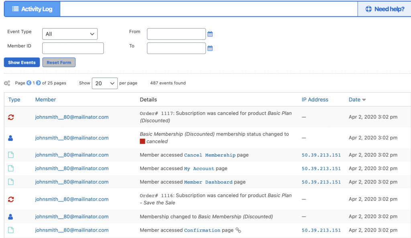The image size is (411, 238).
Task: Open the Member Dashboard page link
Action: [x=208, y=182]
